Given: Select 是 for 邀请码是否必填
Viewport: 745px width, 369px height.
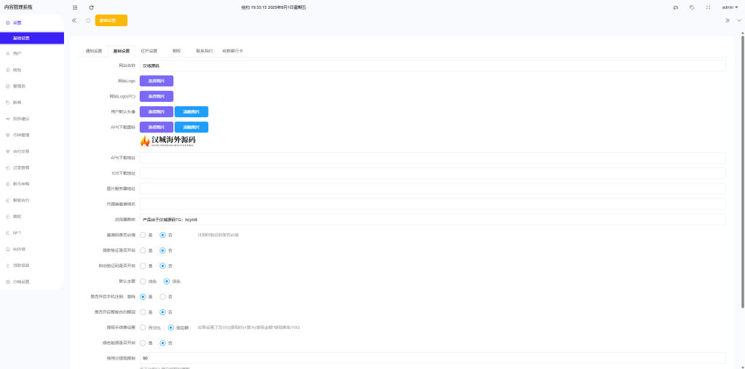Looking at the screenshot, I should pos(143,235).
